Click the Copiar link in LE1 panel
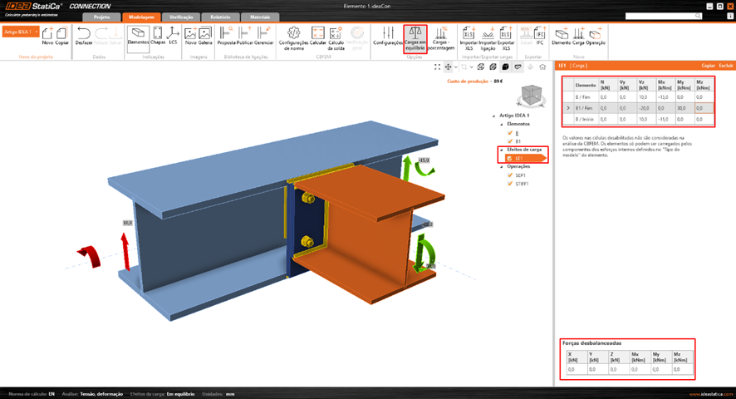736x399 pixels. [708, 64]
